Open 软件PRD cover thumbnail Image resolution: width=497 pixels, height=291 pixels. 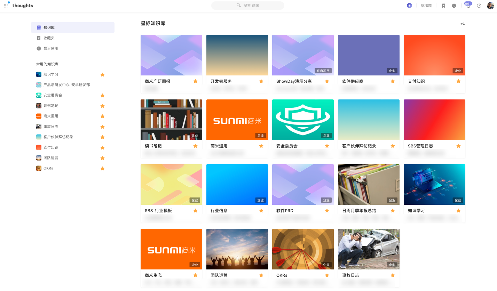tap(303, 184)
